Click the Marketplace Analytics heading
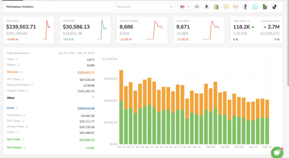The image size is (289, 158). coord(20,7)
